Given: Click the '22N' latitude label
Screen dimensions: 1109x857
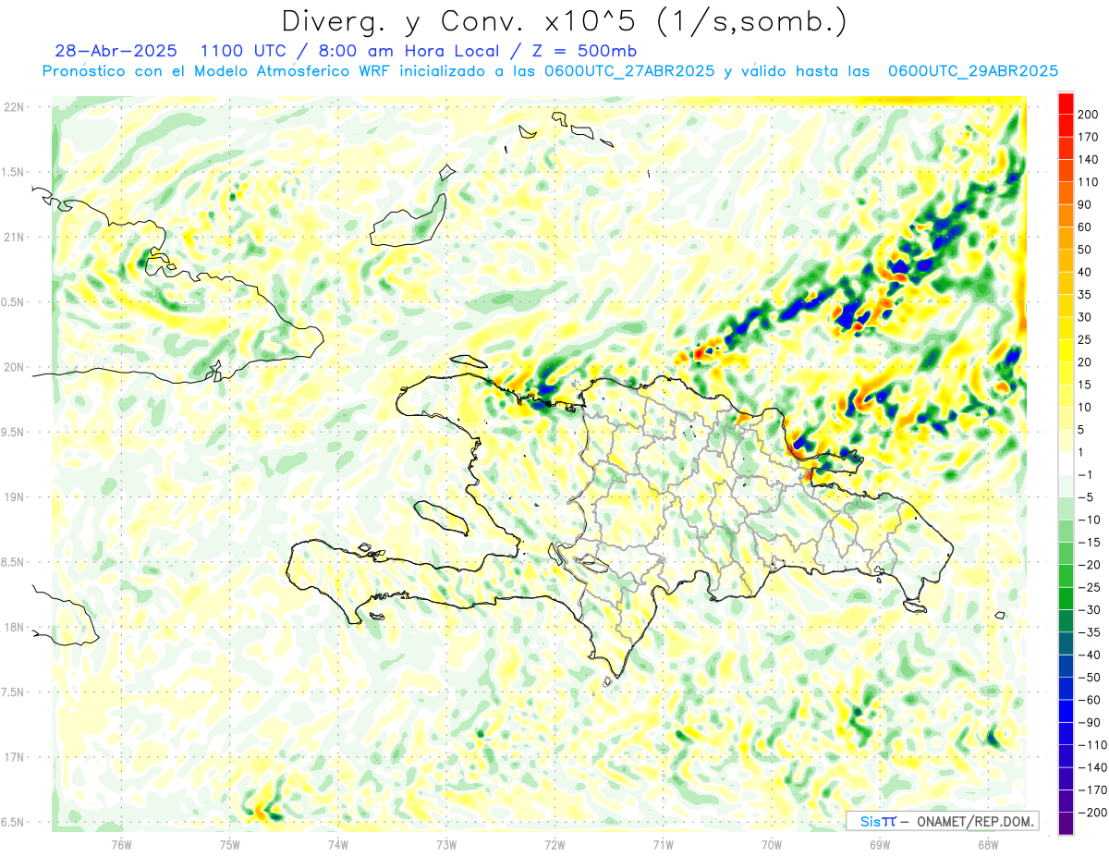Looking at the screenshot, I should click(x=13, y=107).
